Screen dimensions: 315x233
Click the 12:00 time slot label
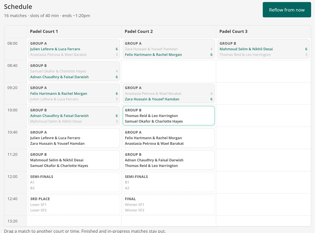coord(12,177)
